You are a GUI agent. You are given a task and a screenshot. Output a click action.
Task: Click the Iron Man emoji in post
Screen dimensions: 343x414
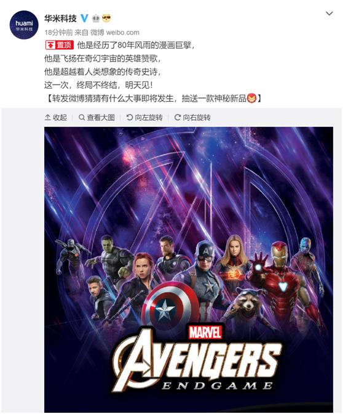(251, 98)
